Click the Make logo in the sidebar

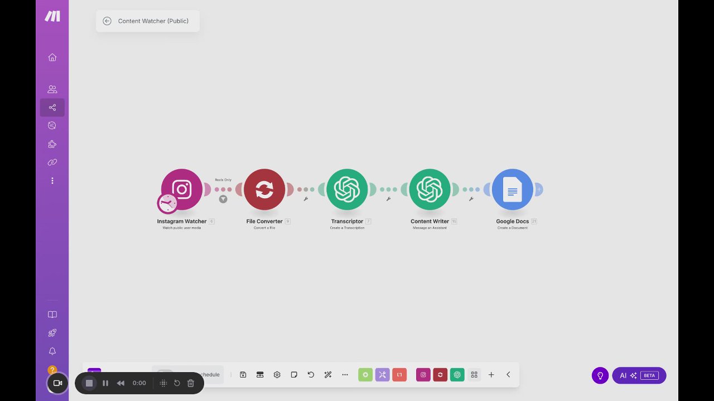[x=52, y=16]
